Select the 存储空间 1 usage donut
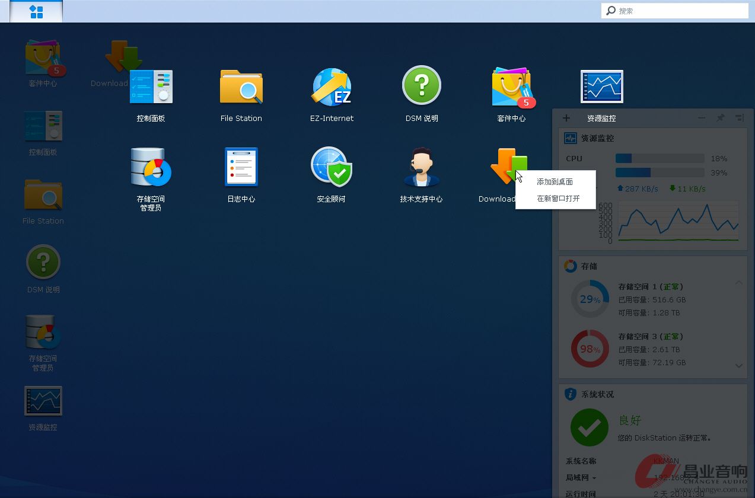The height and width of the screenshot is (498, 755). coord(590,299)
